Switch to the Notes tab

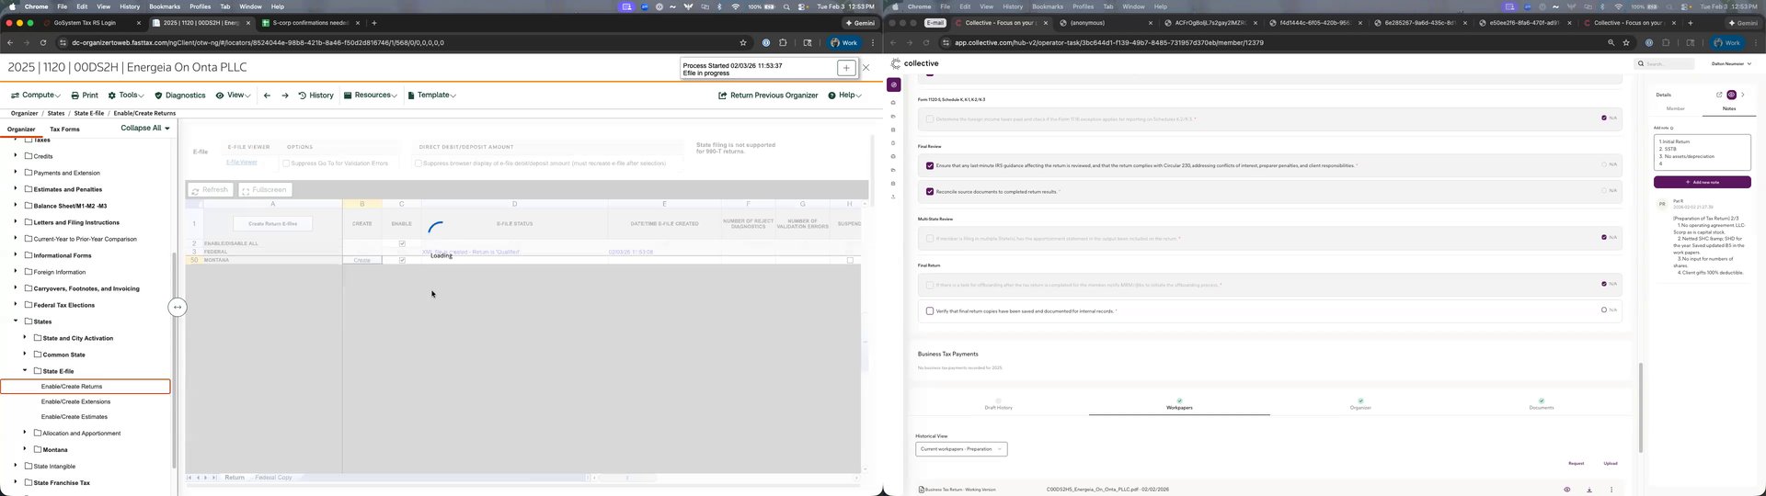1729,108
